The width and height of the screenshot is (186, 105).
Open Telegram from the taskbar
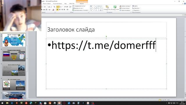[x=40, y=103]
